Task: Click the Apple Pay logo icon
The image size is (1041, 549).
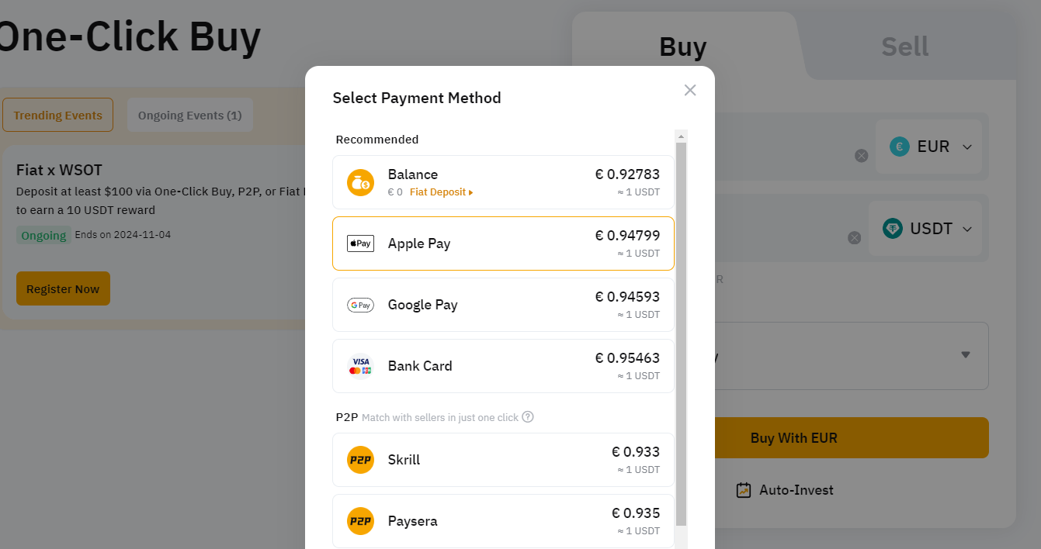Action: pos(360,243)
